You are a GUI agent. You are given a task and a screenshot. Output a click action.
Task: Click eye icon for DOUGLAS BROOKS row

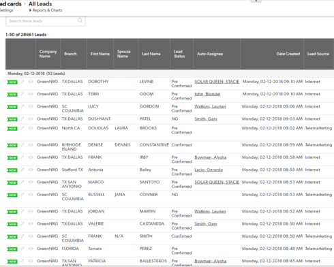tap(31, 129)
